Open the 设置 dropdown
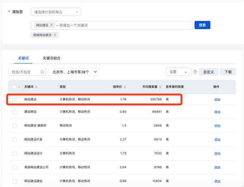 178,72
